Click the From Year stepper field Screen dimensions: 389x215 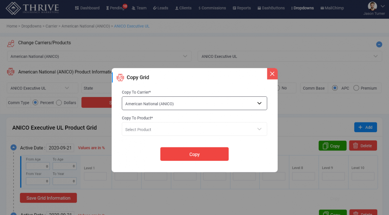tap(38, 181)
